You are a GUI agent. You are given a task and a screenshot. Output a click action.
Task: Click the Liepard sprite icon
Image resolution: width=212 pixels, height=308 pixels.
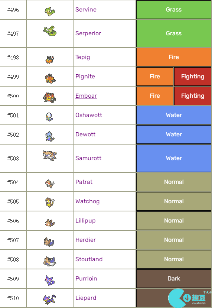49,299
